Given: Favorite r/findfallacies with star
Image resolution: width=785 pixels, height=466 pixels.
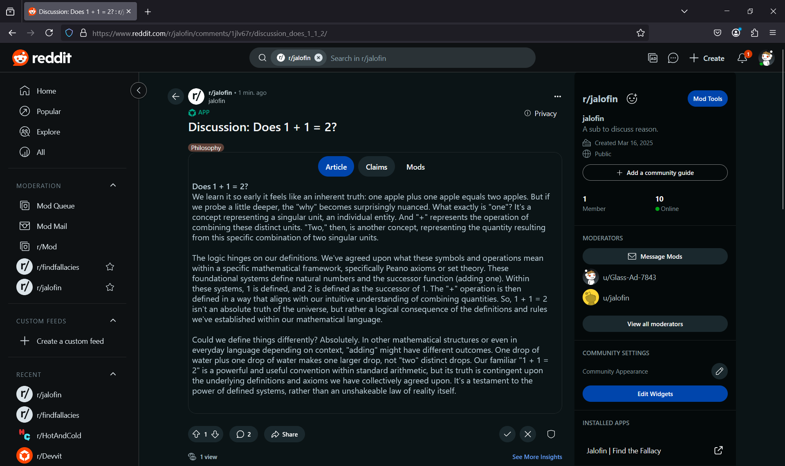Looking at the screenshot, I should pos(110,267).
